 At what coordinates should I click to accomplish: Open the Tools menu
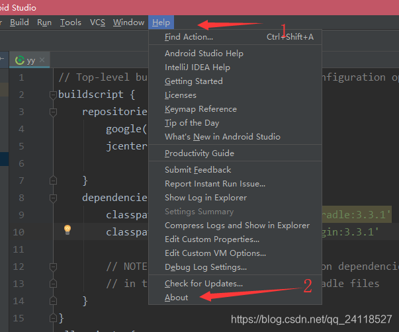pyautogui.click(x=71, y=22)
